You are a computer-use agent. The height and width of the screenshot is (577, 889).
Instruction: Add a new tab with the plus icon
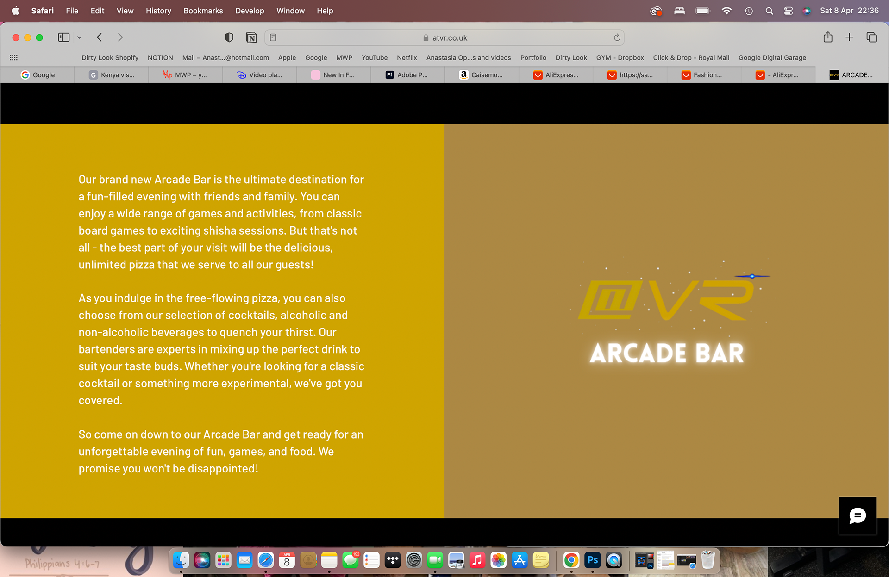pyautogui.click(x=849, y=37)
